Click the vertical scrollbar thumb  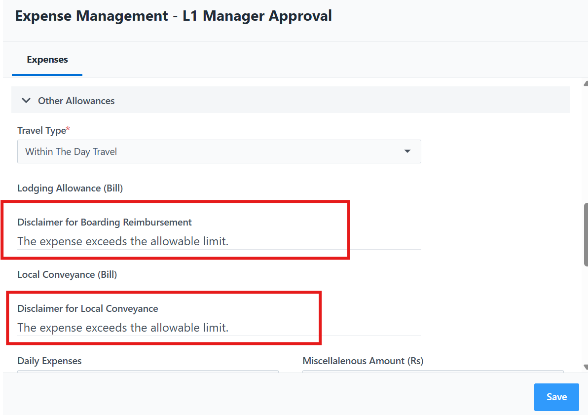586,234
